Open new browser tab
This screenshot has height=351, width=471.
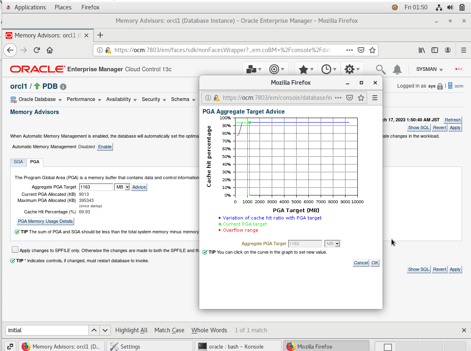click(x=100, y=35)
